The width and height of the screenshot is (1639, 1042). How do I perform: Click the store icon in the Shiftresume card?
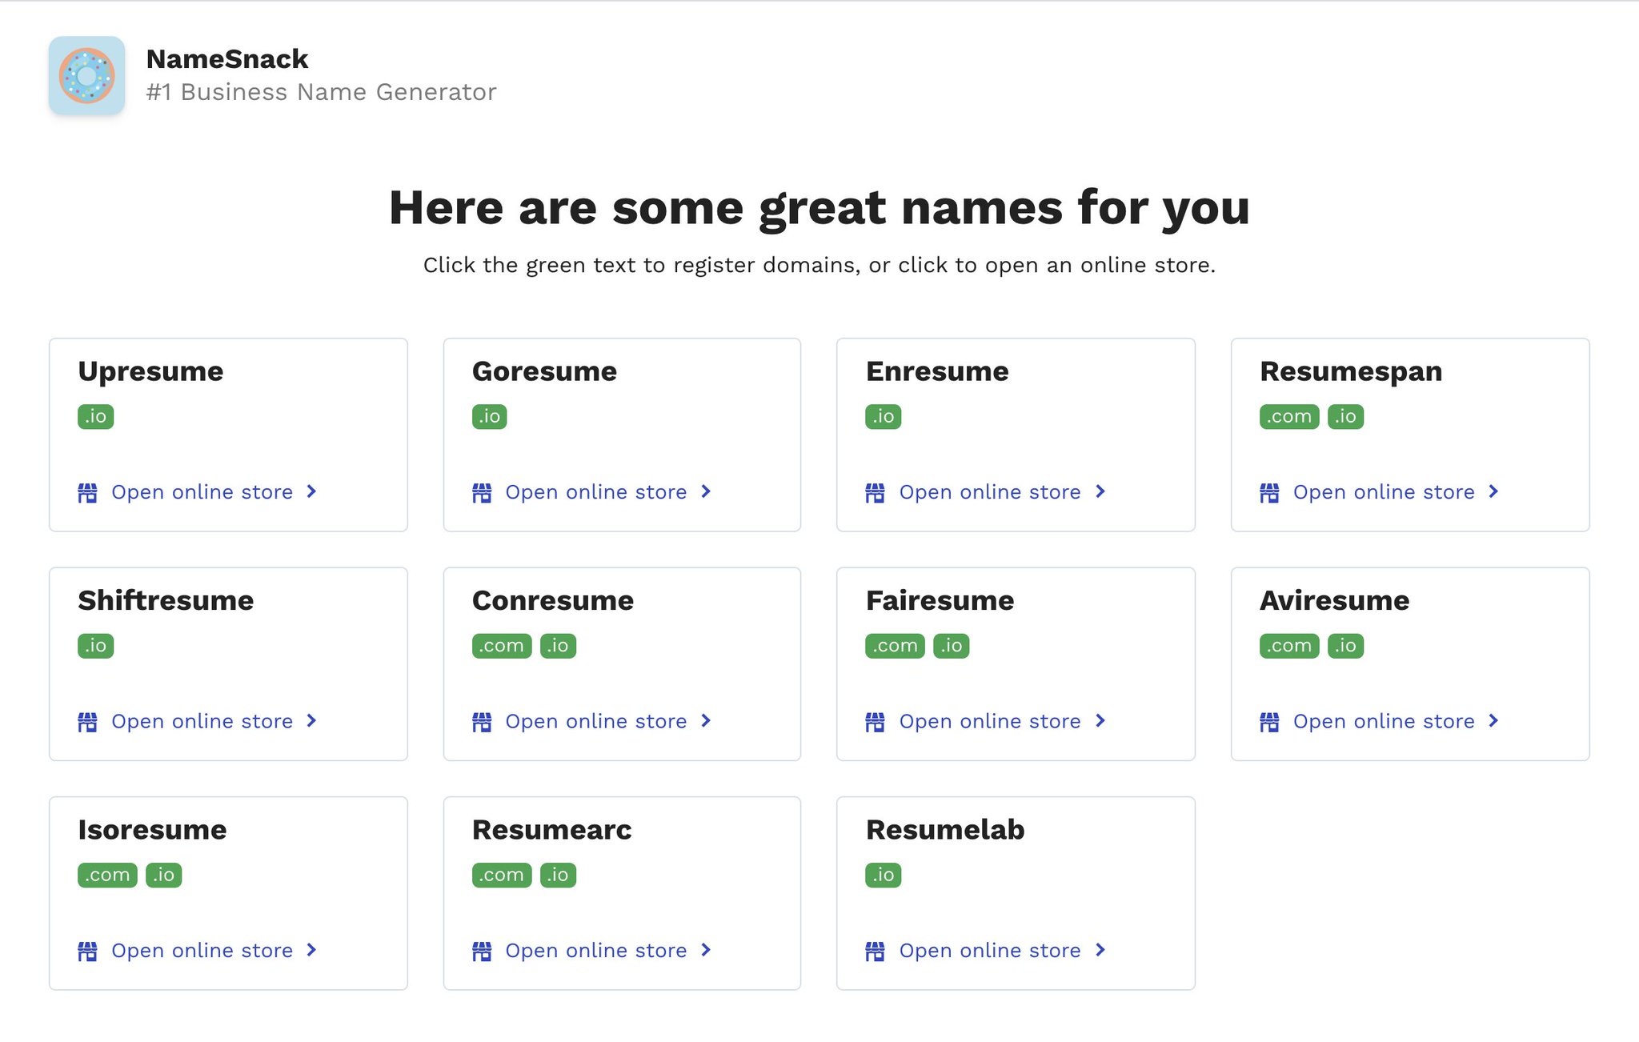(88, 721)
